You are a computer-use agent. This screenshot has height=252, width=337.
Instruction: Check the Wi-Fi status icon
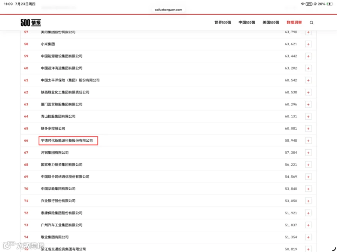pyautogui.click(x=303, y=4)
